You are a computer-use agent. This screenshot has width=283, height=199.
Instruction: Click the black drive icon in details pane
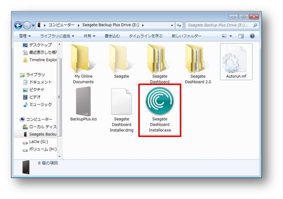pyautogui.click(x=26, y=167)
